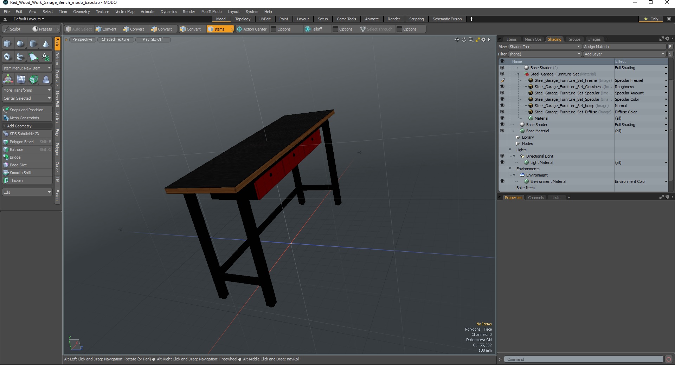Open the Geometry menu

tap(81, 12)
